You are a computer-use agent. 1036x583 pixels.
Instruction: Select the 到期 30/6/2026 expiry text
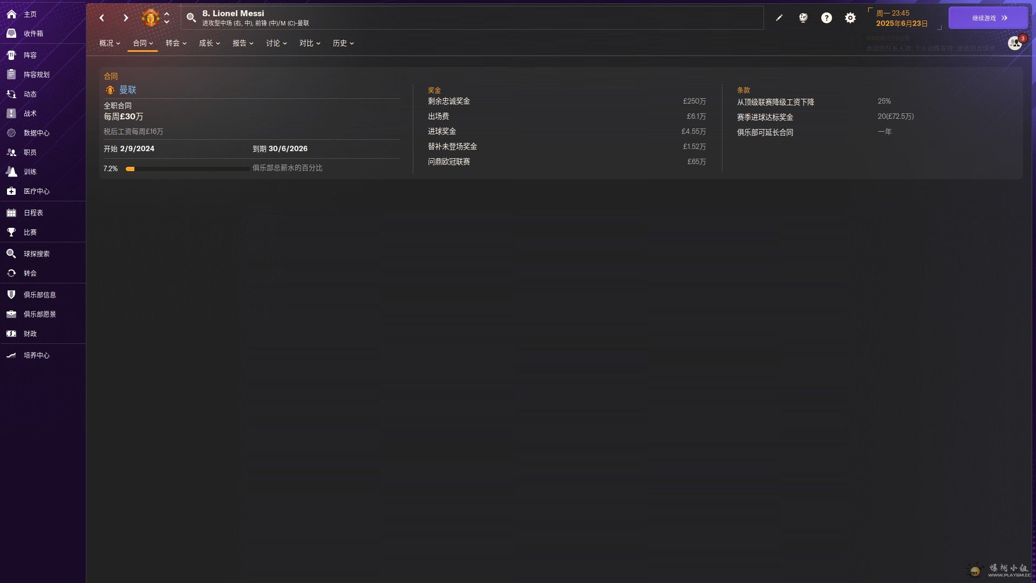pos(280,148)
